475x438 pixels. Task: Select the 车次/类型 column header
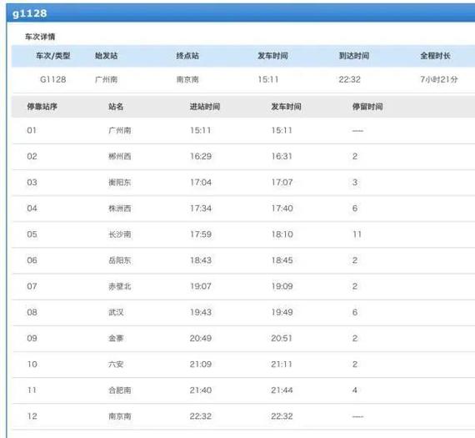53,56
